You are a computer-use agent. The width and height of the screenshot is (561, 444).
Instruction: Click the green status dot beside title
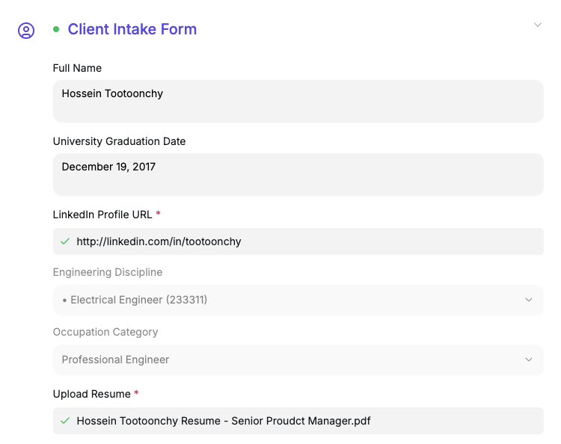point(56,29)
